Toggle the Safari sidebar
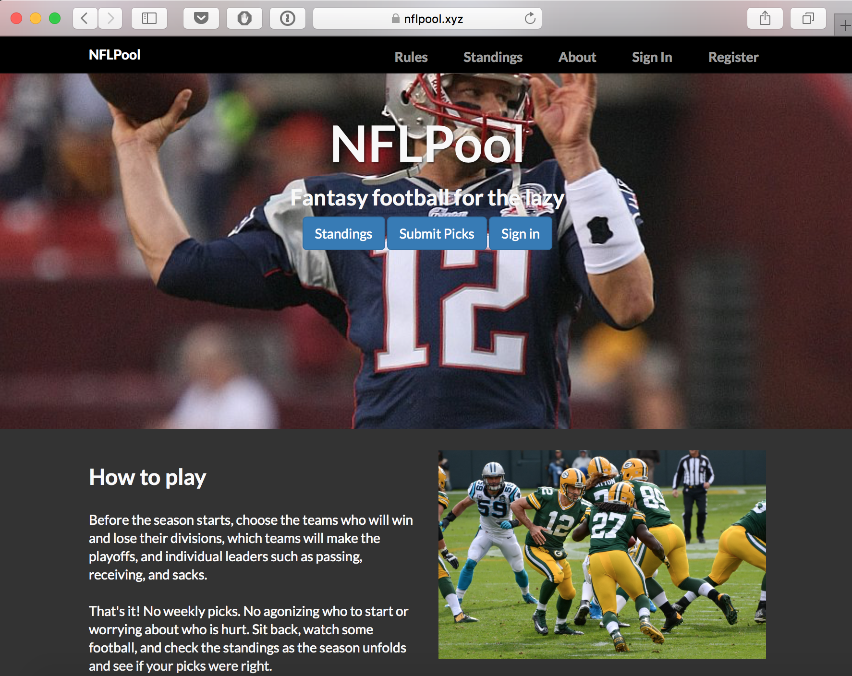 (149, 18)
